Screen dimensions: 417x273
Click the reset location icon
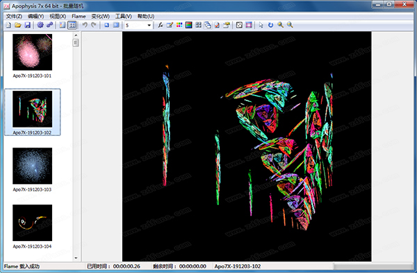tap(106, 25)
